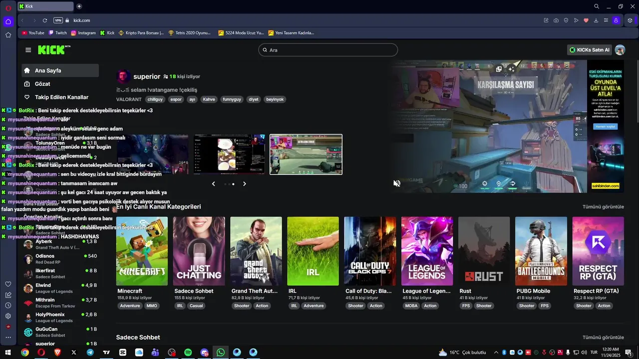639x359 pixels.
Task: Open Kripto Para Borsası bookmark
Action: 141,33
